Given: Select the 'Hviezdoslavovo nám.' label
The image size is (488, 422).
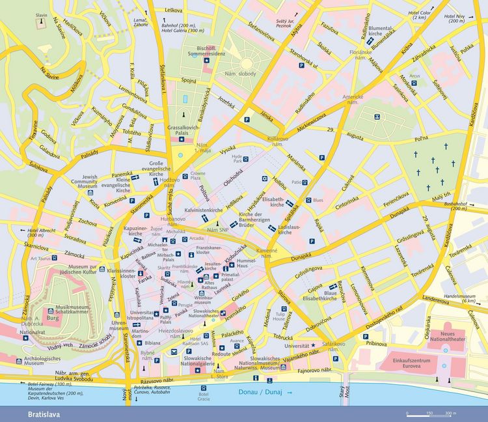Looking at the screenshot, I should pos(175,333).
